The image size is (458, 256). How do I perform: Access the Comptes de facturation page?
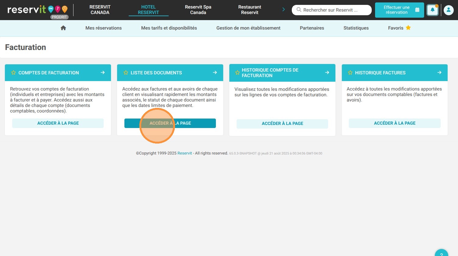point(58,123)
